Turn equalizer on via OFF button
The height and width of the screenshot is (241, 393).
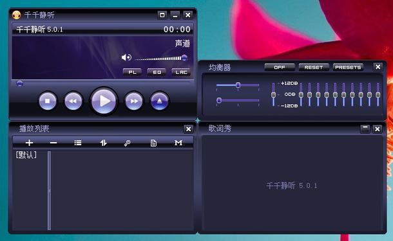280,67
